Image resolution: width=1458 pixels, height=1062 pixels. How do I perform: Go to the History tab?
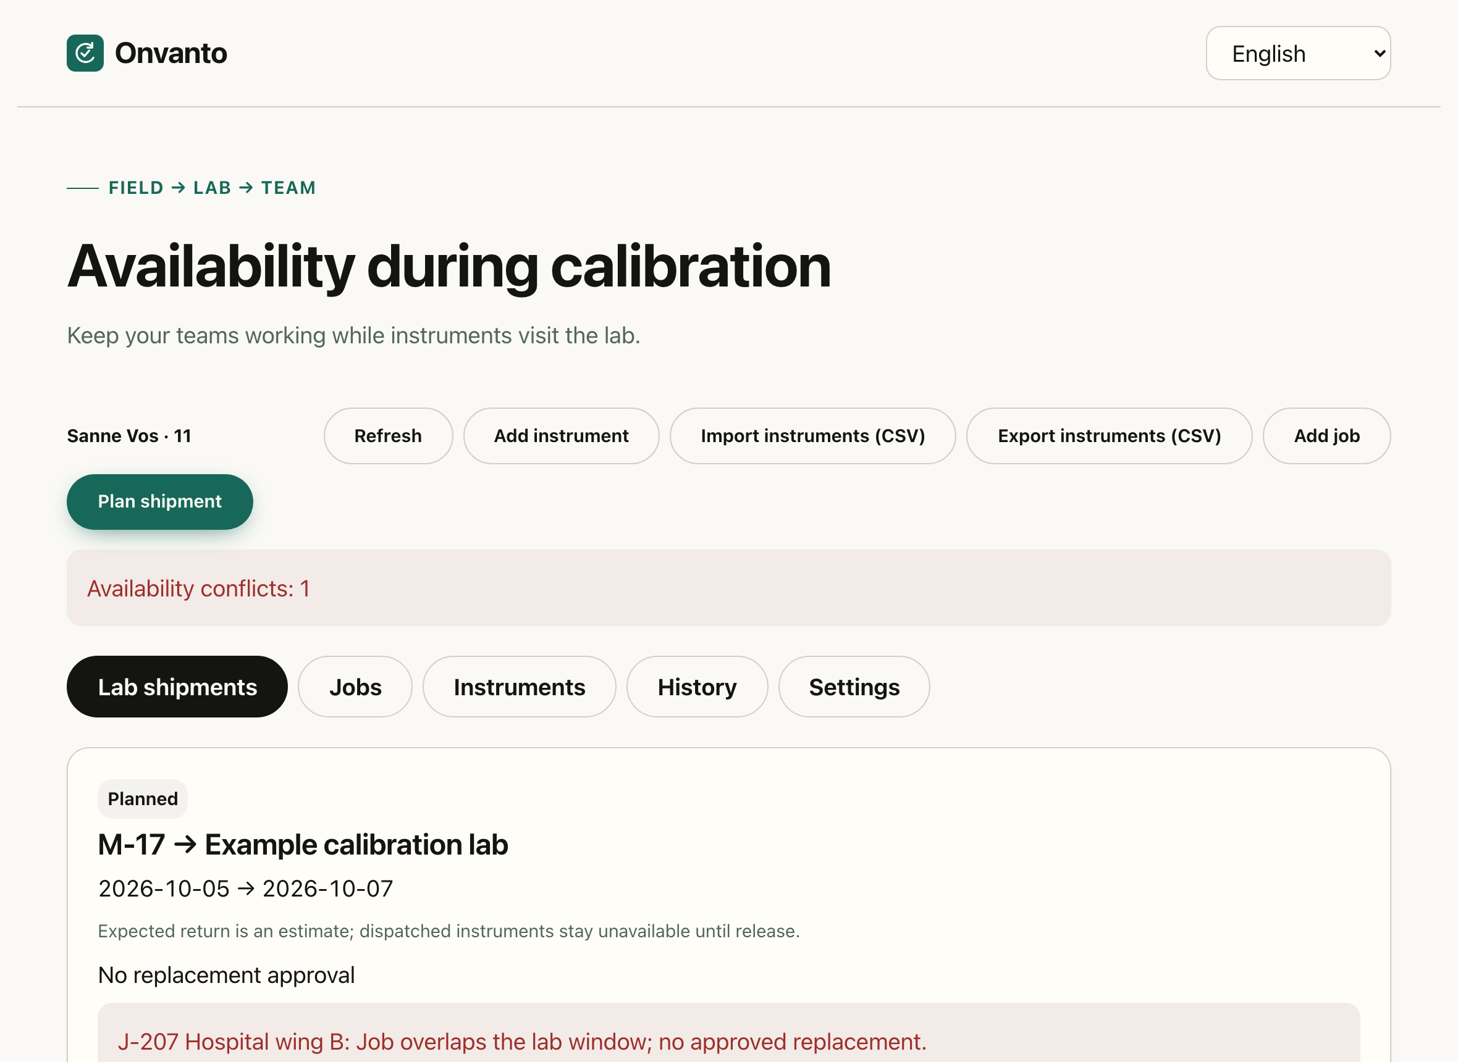697,687
